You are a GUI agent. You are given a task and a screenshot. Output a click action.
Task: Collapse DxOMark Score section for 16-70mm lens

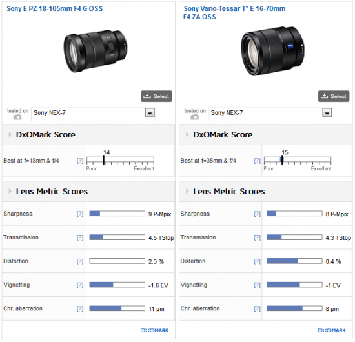187,134
